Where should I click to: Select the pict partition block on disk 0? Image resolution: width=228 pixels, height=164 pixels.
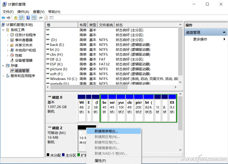pyautogui.click(x=138, y=108)
